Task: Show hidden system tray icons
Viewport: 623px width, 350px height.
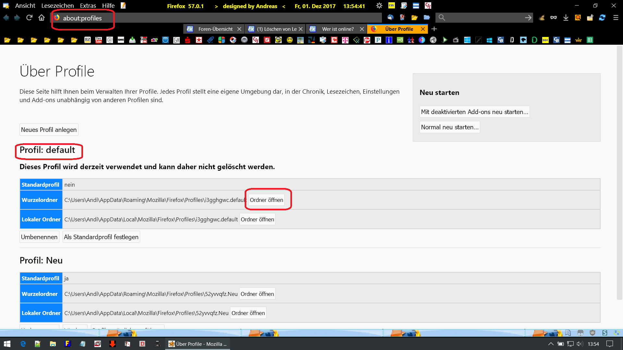Action: 551,344
